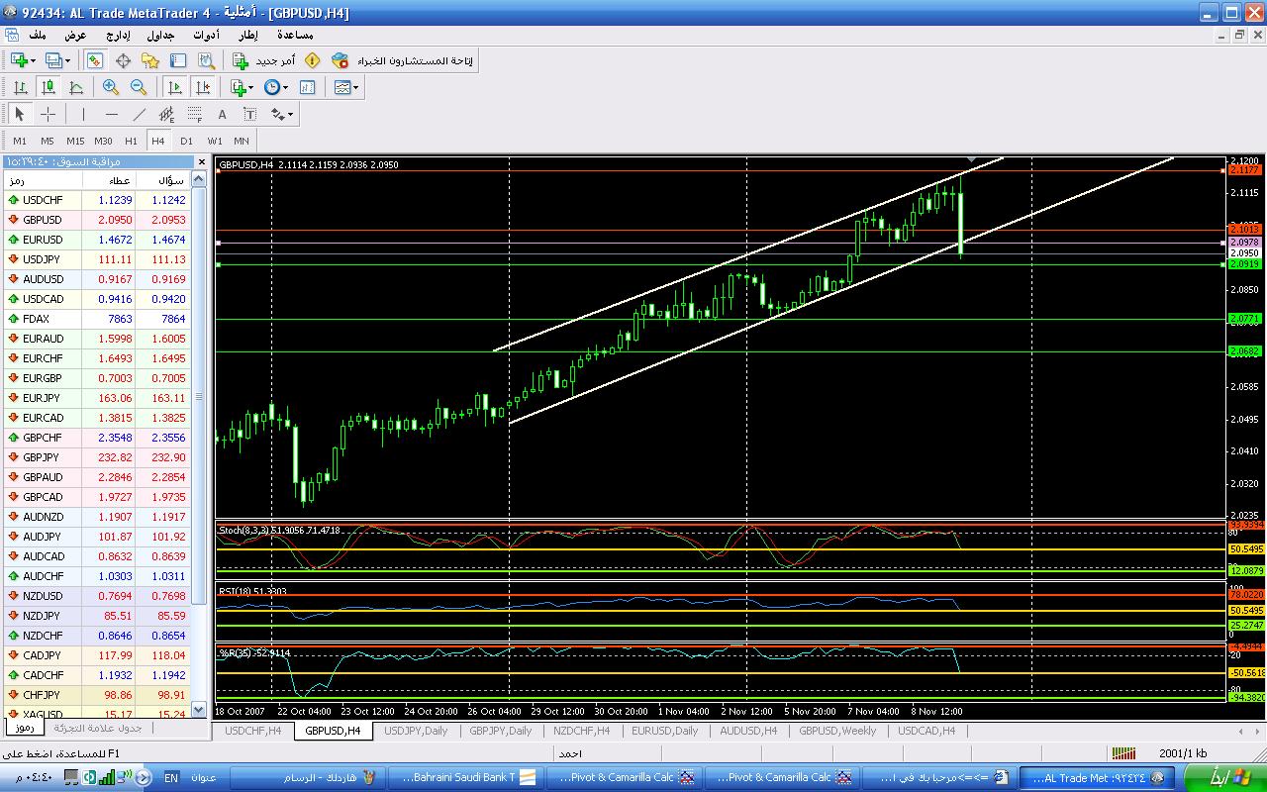Viewport: 1267px width, 792px height.
Task: Toggle the Auto Scroll chart button
Action: (175, 87)
